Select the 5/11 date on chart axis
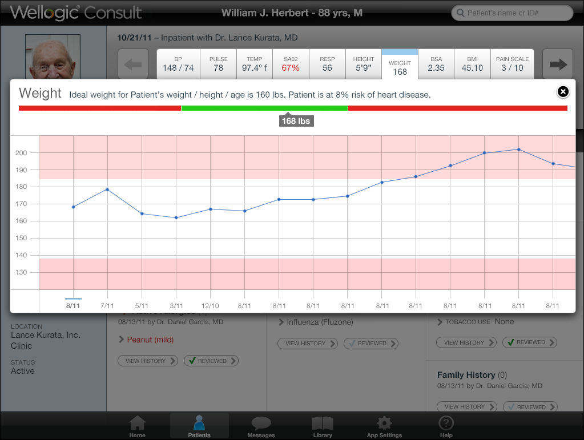The width and height of the screenshot is (584, 440). pyautogui.click(x=142, y=306)
